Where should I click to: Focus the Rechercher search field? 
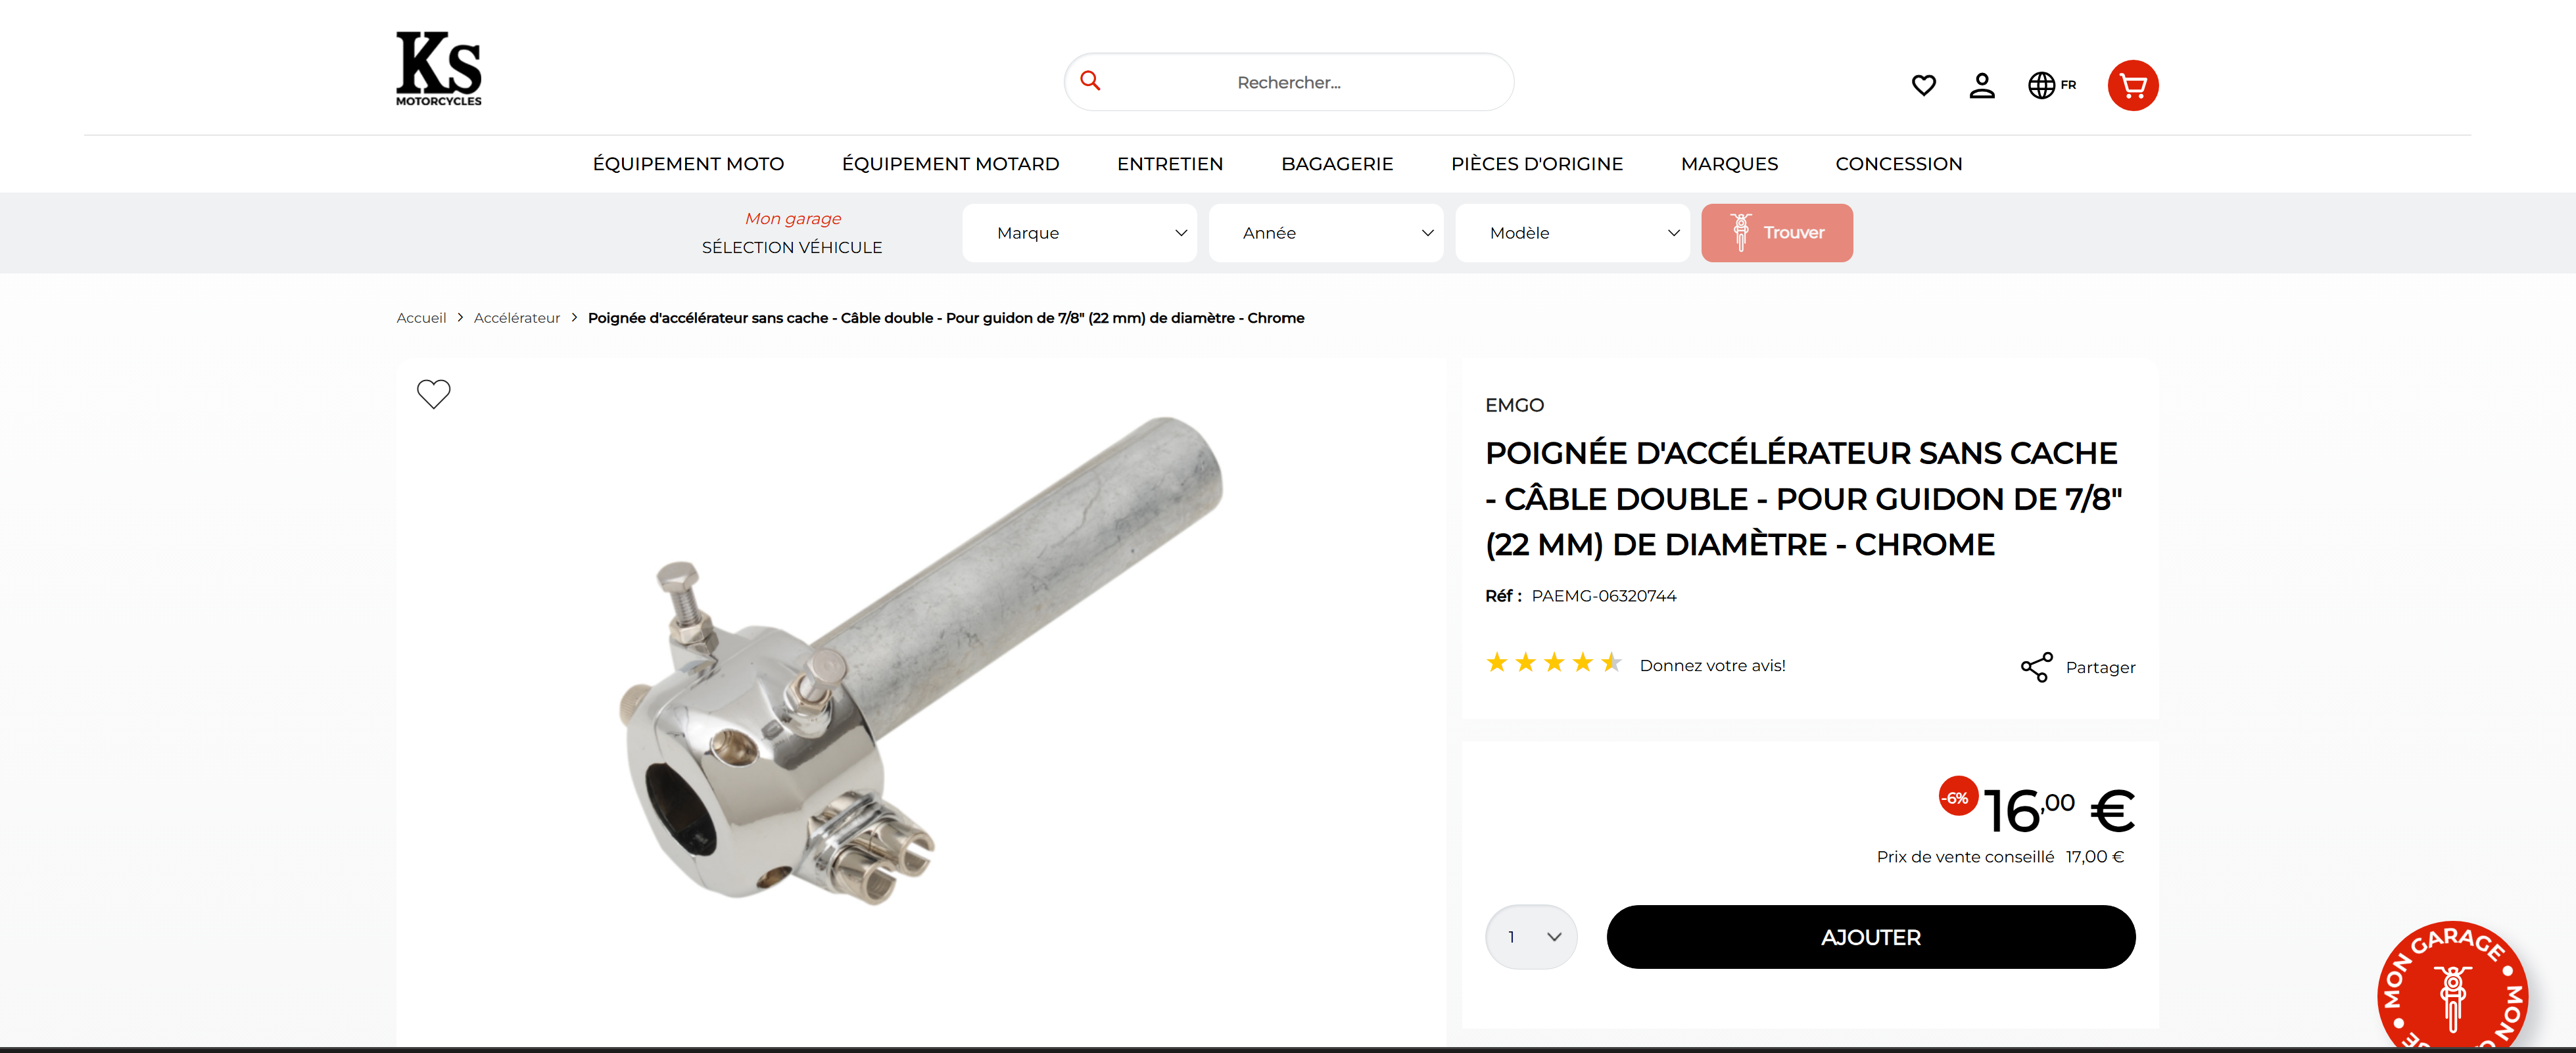(1288, 82)
